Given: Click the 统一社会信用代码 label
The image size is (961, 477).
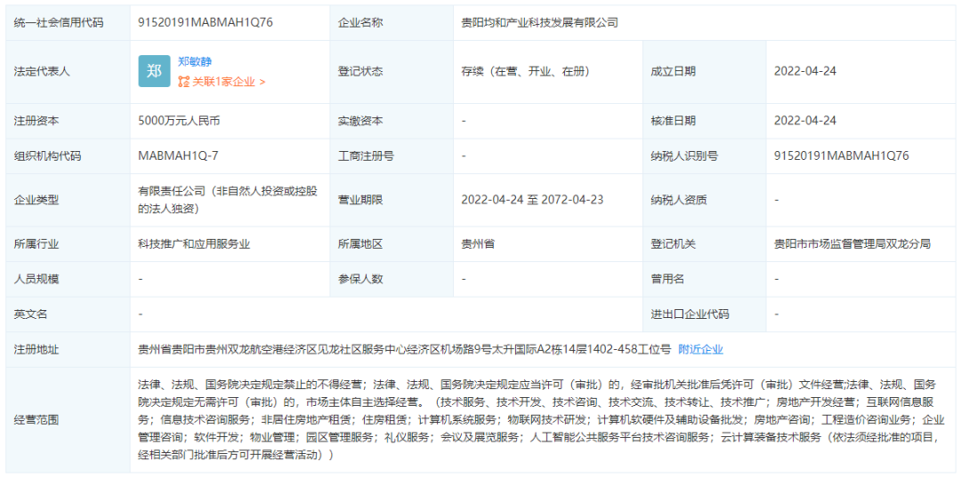Looking at the screenshot, I should click(59, 22).
